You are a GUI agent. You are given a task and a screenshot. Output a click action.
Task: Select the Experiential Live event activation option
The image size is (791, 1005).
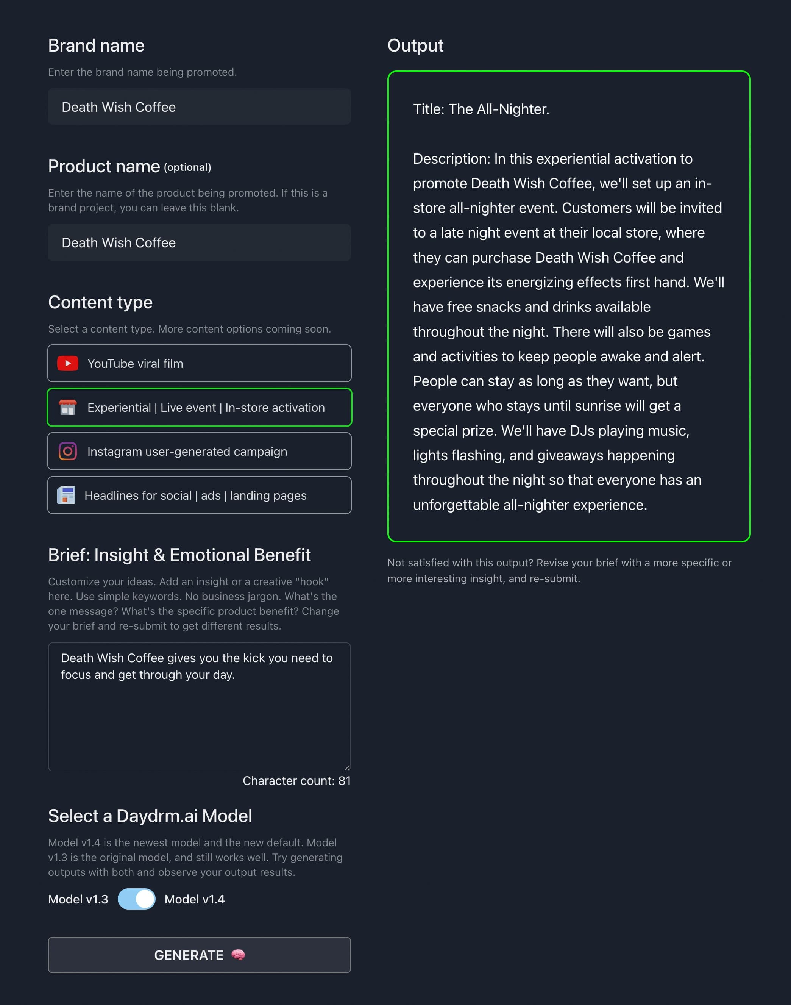point(199,408)
